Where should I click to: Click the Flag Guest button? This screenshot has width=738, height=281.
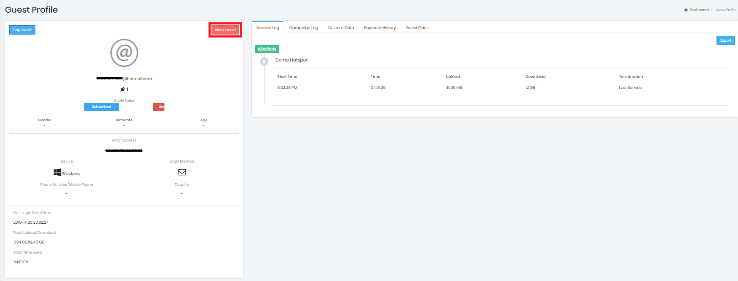click(22, 30)
